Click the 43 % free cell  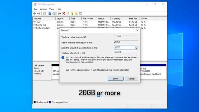tap(143, 22)
